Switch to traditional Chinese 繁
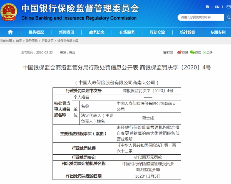Viewport: 231px width, 184px height. pos(207,7)
